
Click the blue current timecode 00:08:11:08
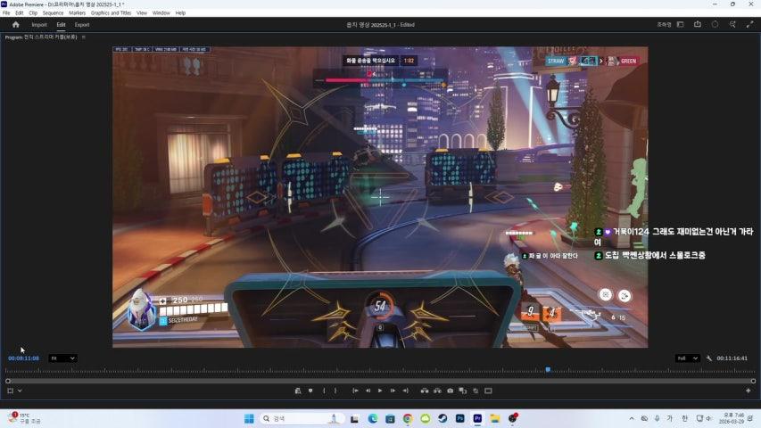[x=23, y=358]
